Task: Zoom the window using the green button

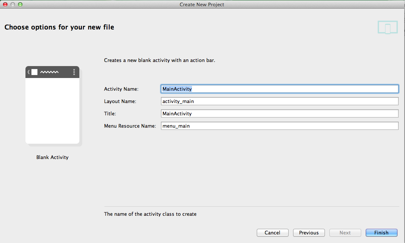Action: click(x=20, y=4)
